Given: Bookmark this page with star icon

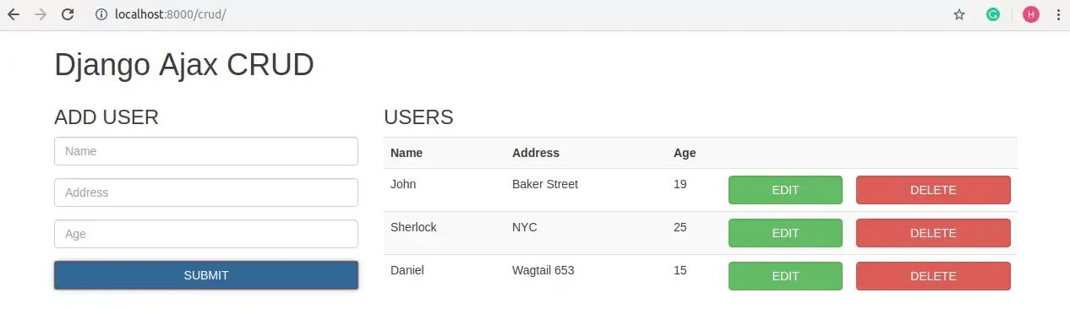Looking at the screenshot, I should (x=959, y=14).
